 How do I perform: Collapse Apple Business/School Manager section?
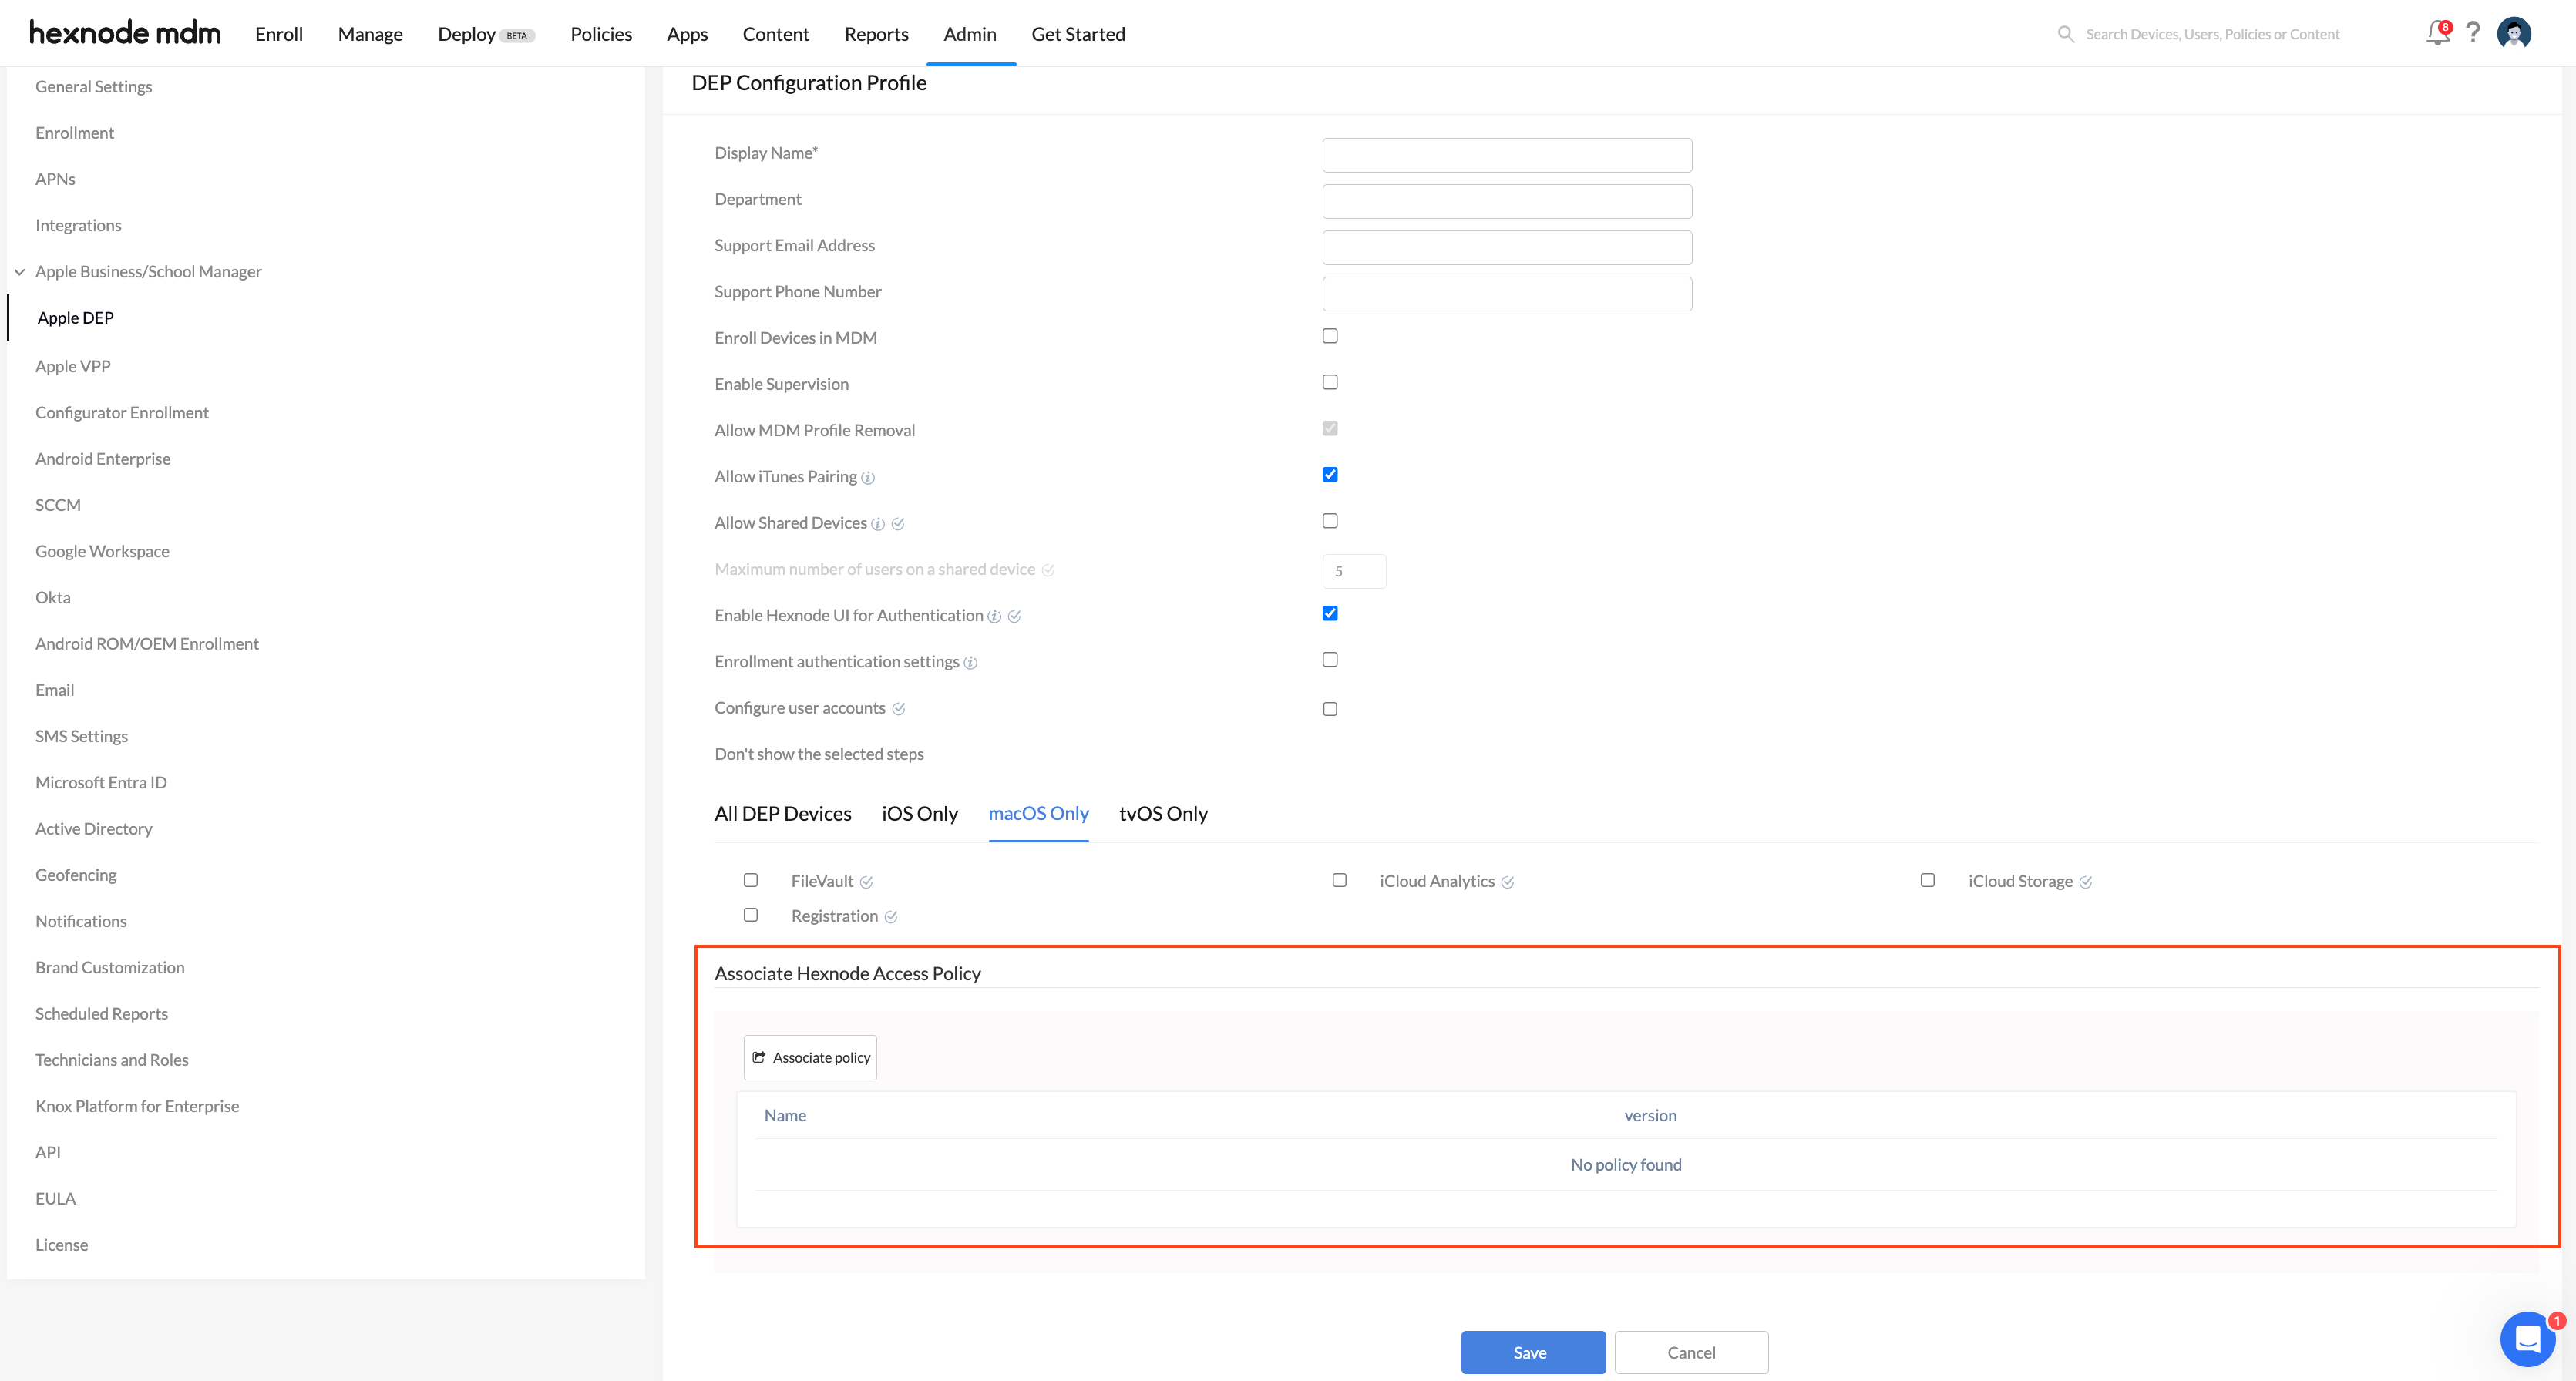click(x=19, y=272)
